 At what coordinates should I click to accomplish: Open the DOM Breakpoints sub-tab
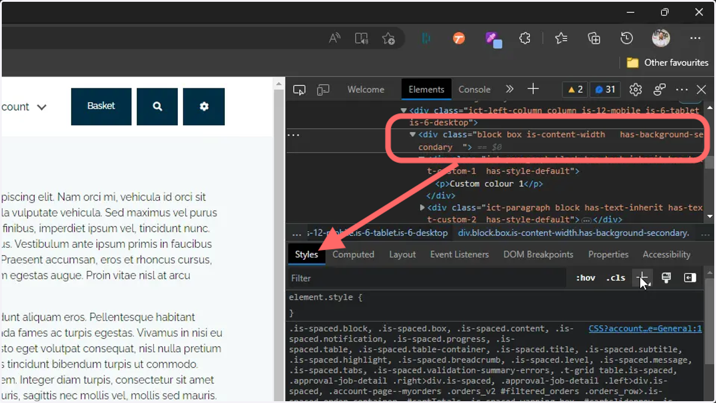tap(538, 254)
